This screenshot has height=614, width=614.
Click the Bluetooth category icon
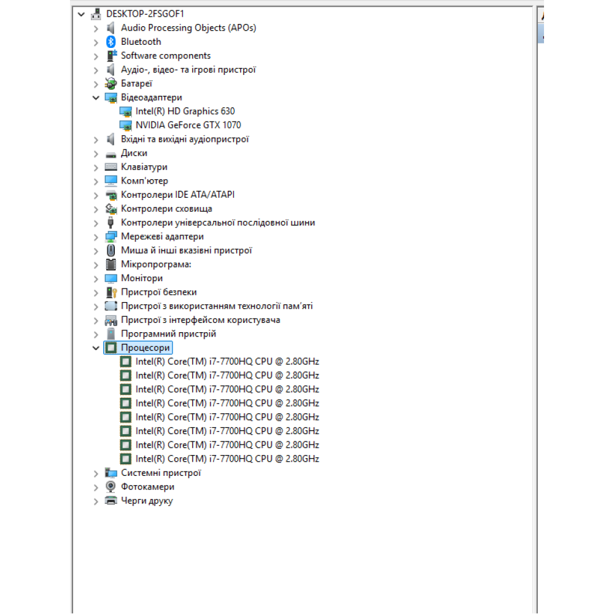point(111,42)
